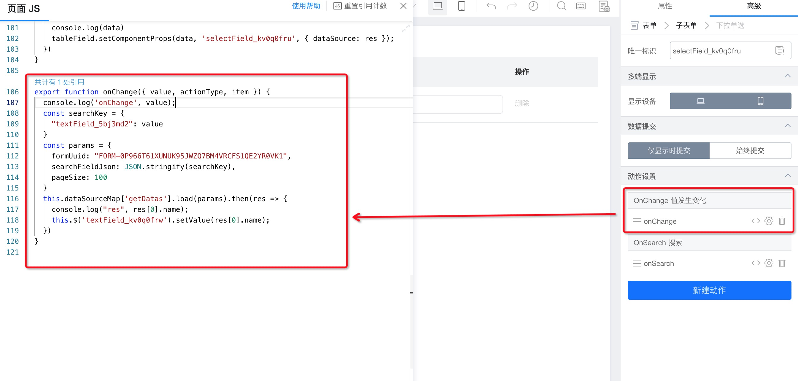The width and height of the screenshot is (798, 381).
Task: View onChange action code brackets icon
Action: click(x=756, y=221)
